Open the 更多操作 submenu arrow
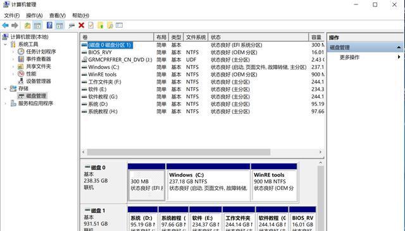Image resolution: width=405 pixels, height=231 pixels. coord(399,57)
